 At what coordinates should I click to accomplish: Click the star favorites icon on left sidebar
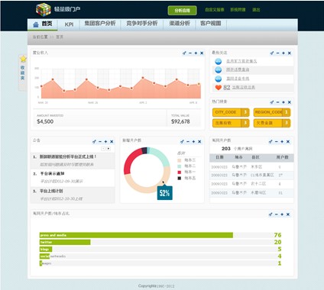pyautogui.click(x=23, y=59)
